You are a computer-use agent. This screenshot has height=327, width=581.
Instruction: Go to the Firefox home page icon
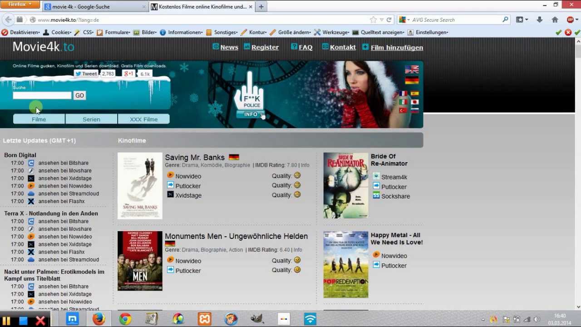pos(555,20)
